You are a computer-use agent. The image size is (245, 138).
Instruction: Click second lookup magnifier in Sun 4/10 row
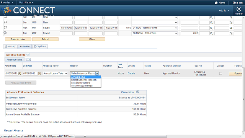coord(231,23)
